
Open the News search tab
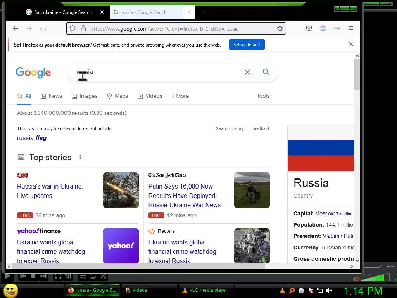pyautogui.click(x=52, y=96)
